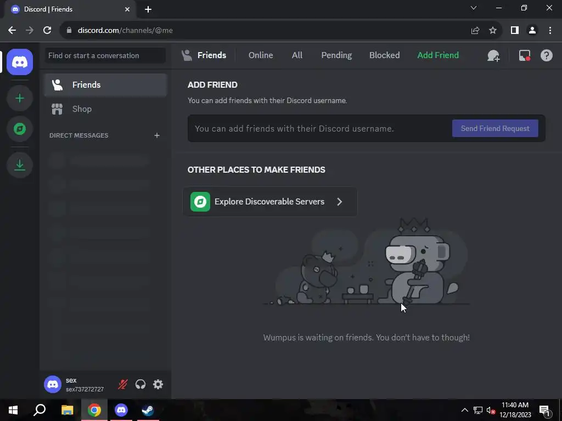This screenshot has width=562, height=421.
Task: Open Windows taskbar search
Action: [x=40, y=410]
